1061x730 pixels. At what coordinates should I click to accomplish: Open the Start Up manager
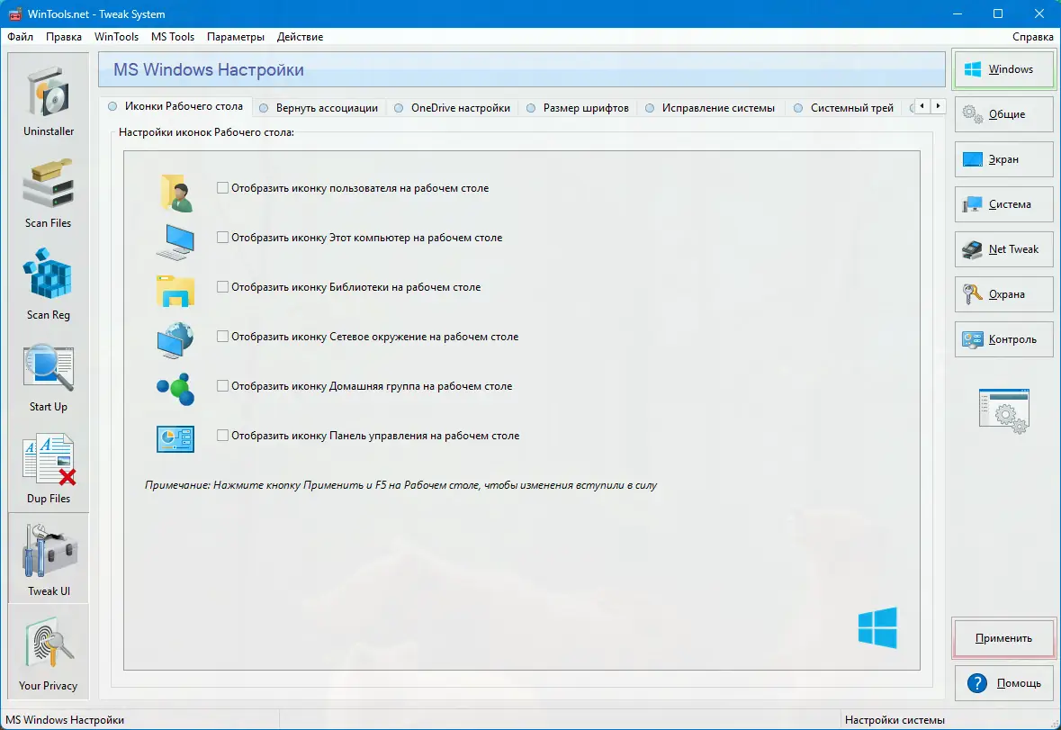tap(48, 376)
